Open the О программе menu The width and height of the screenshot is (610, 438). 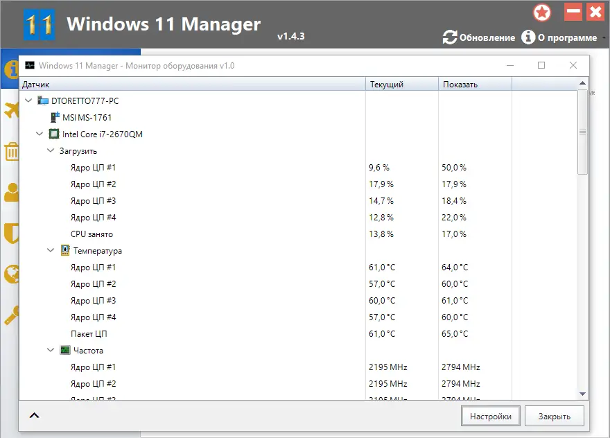coord(559,37)
